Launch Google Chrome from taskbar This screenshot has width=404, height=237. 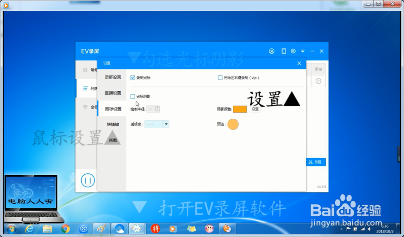[x=65, y=229]
